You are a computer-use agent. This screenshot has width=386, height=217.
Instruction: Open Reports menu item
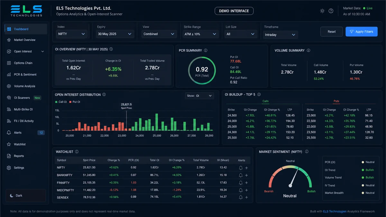[26, 156]
